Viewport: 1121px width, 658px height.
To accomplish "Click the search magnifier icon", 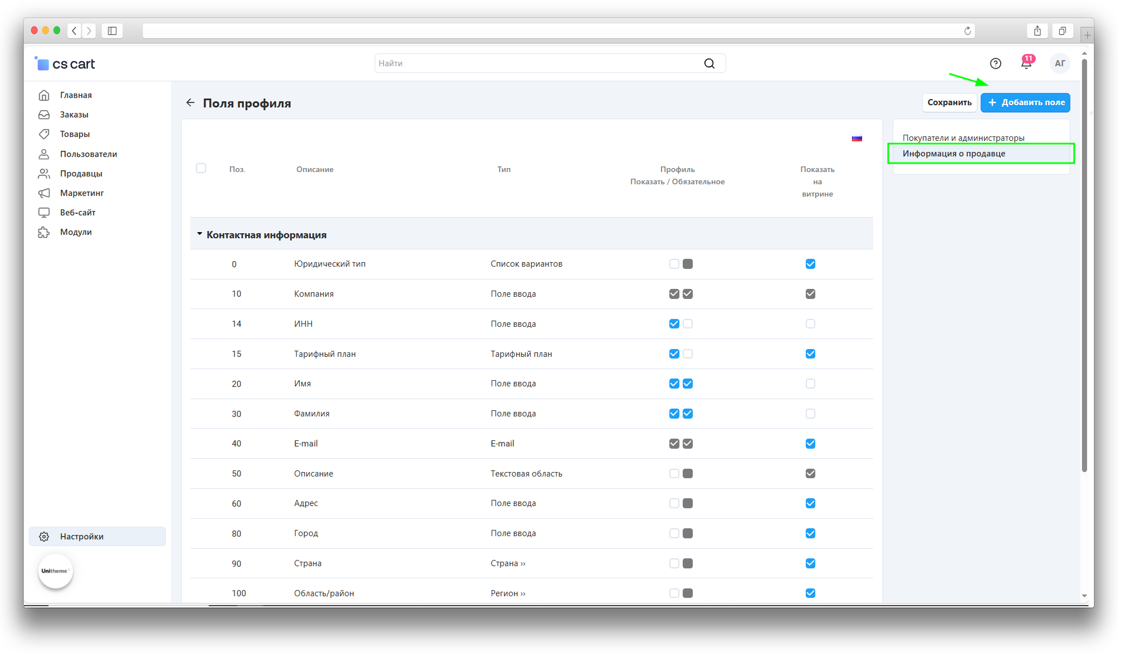I will 709,63.
